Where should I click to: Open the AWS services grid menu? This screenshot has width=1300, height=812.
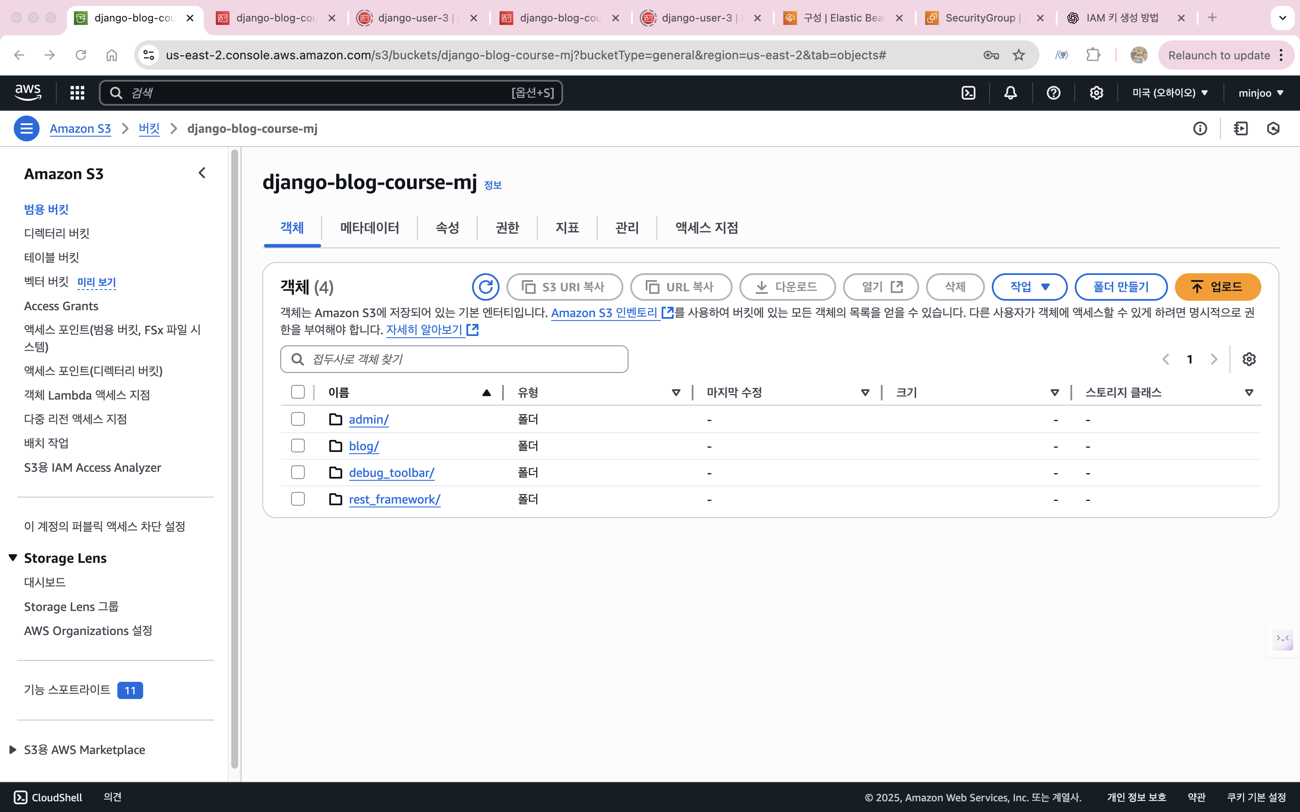[77, 93]
